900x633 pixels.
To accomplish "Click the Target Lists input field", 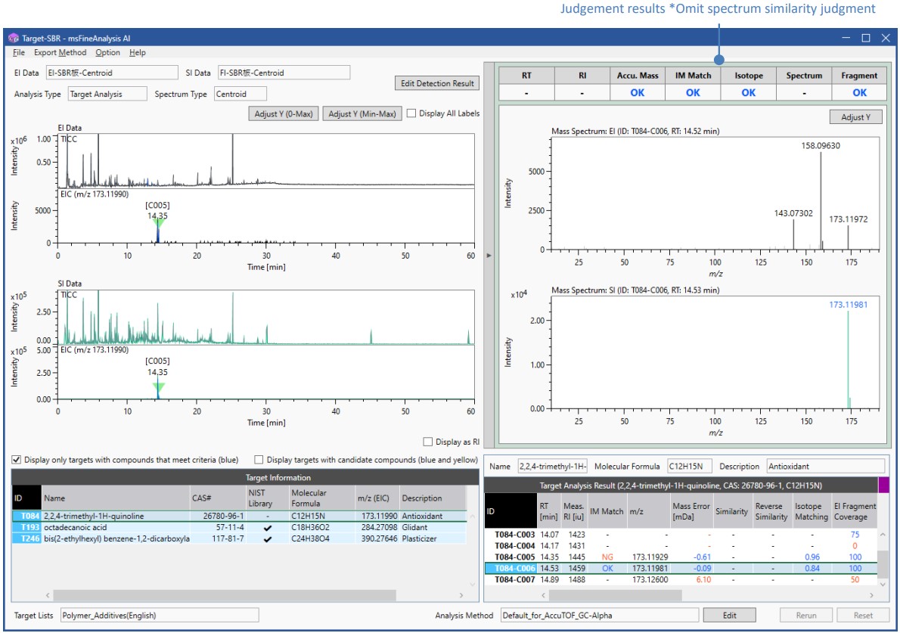I will pyautogui.click(x=159, y=615).
